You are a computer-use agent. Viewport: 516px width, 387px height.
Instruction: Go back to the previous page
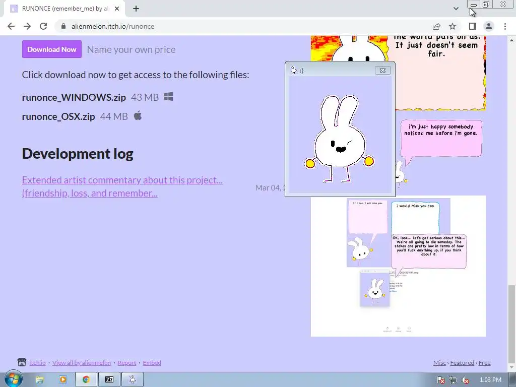coord(11,26)
